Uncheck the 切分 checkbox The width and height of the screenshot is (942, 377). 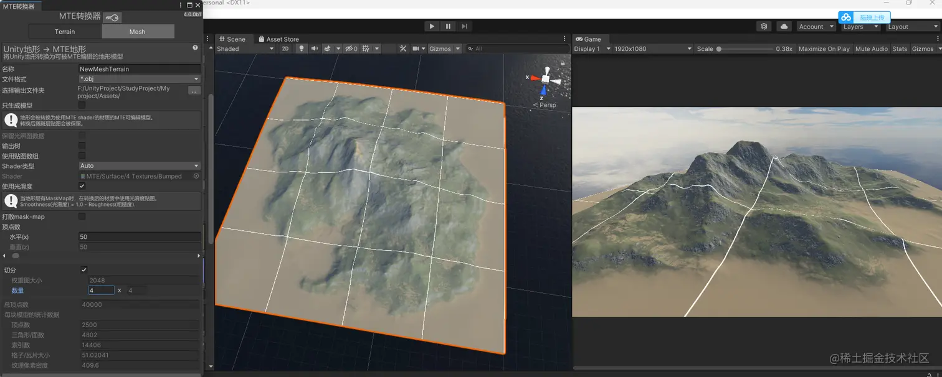[84, 270]
